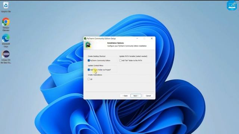Click the installer icon in the title bar

click(85, 39)
